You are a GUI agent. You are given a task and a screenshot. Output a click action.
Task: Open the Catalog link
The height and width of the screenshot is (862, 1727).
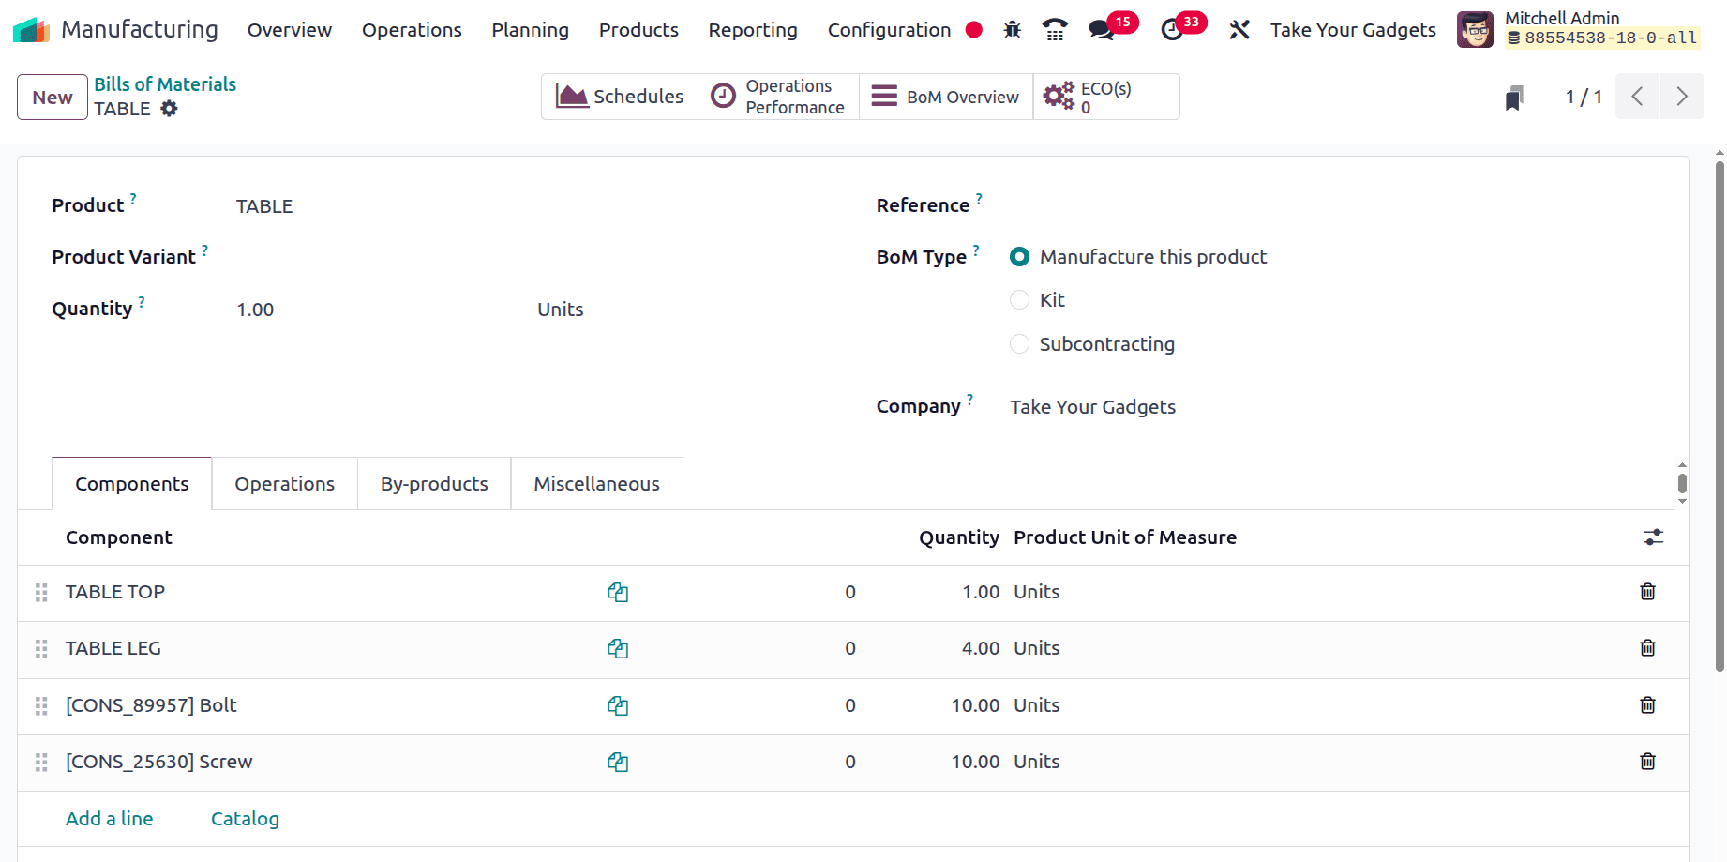(245, 819)
